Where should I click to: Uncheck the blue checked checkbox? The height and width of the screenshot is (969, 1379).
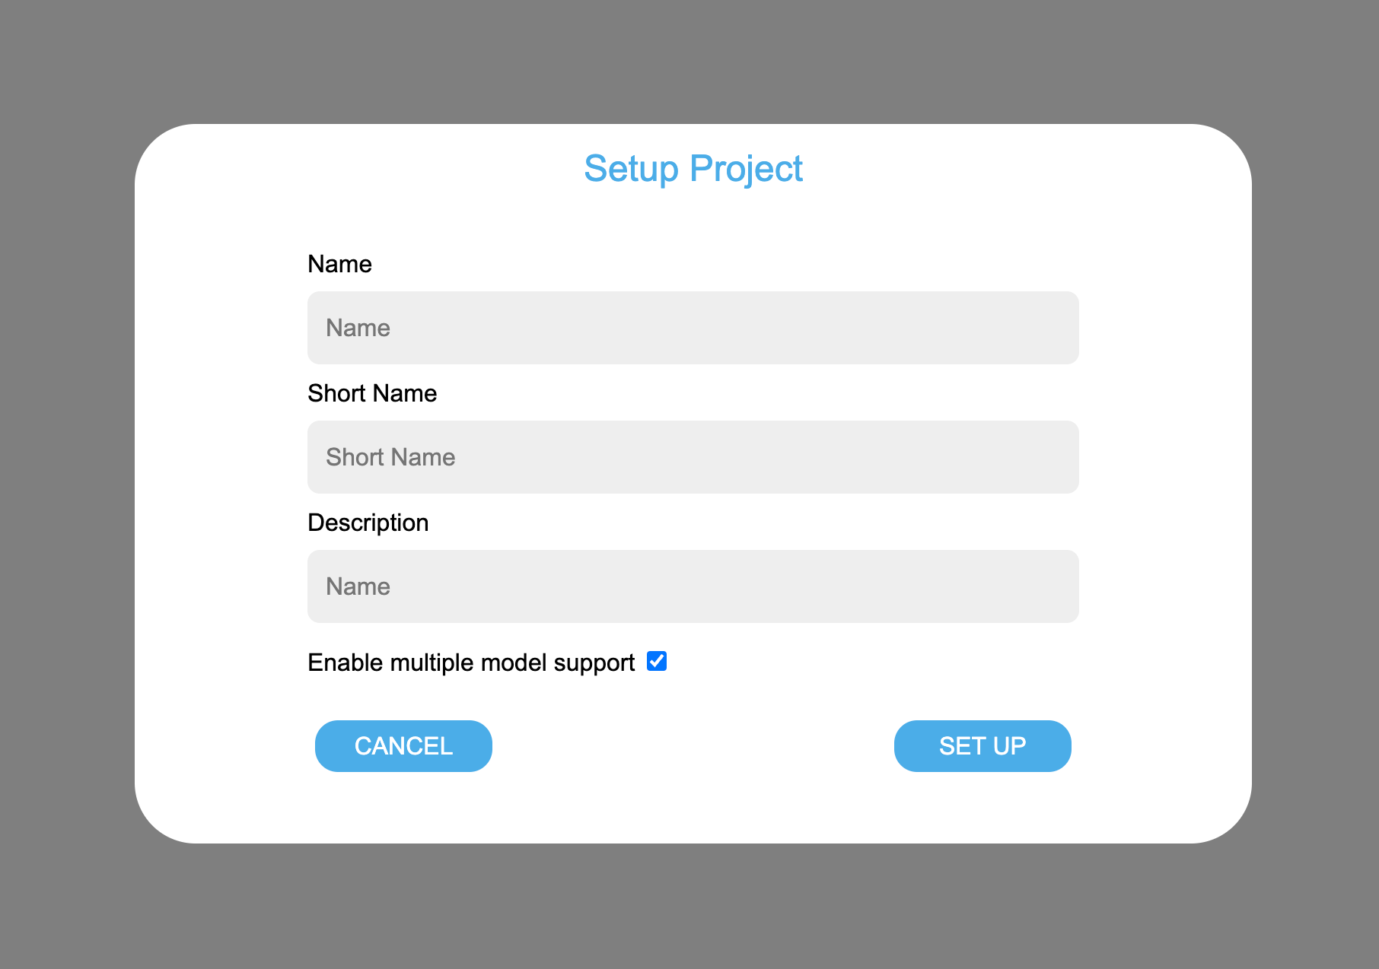click(x=657, y=662)
